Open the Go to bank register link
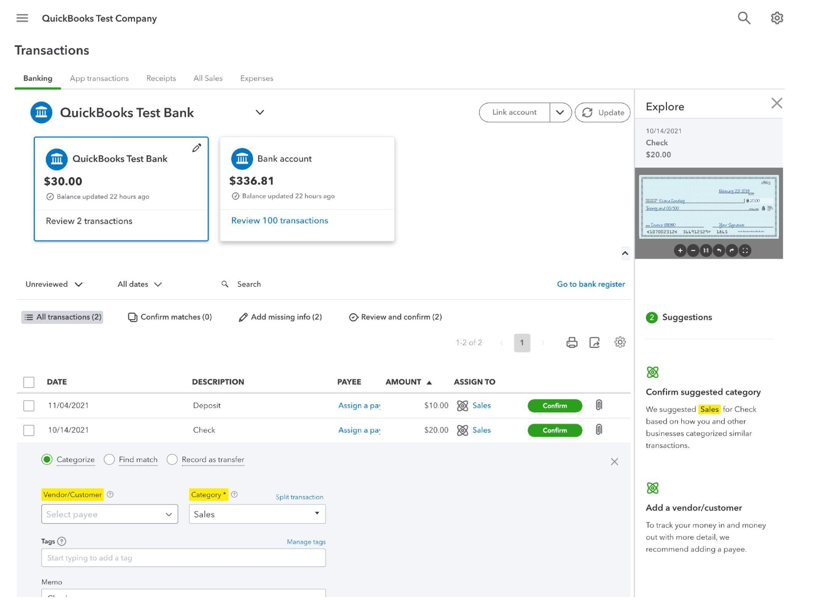The image size is (818, 603). (x=590, y=284)
